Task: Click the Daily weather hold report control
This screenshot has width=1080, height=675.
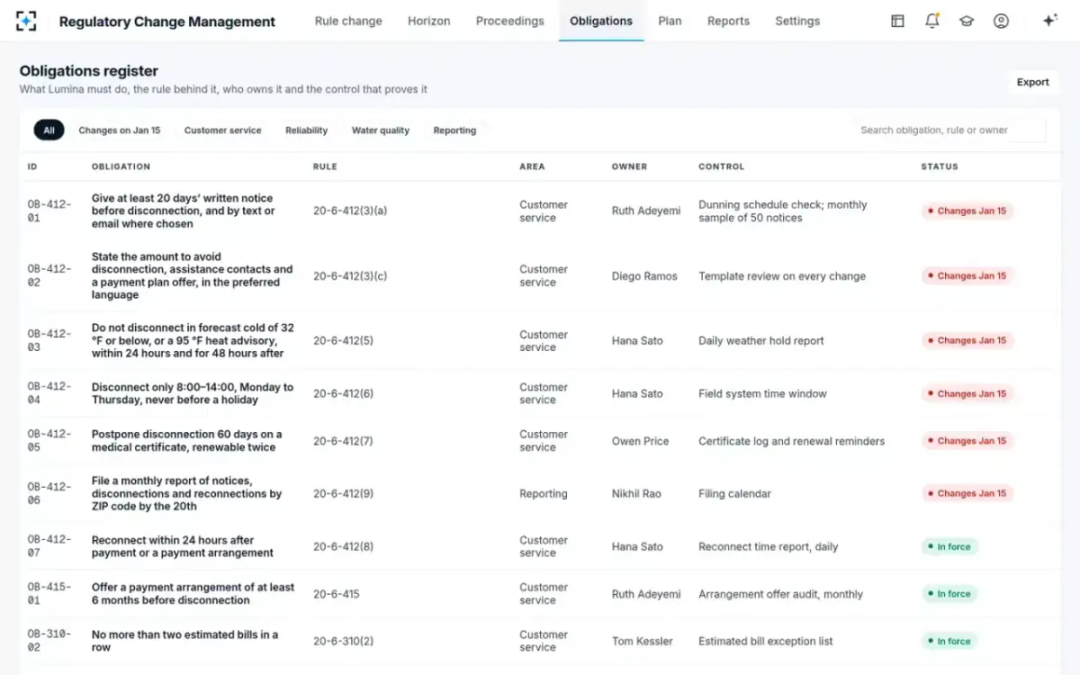Action: tap(760, 341)
